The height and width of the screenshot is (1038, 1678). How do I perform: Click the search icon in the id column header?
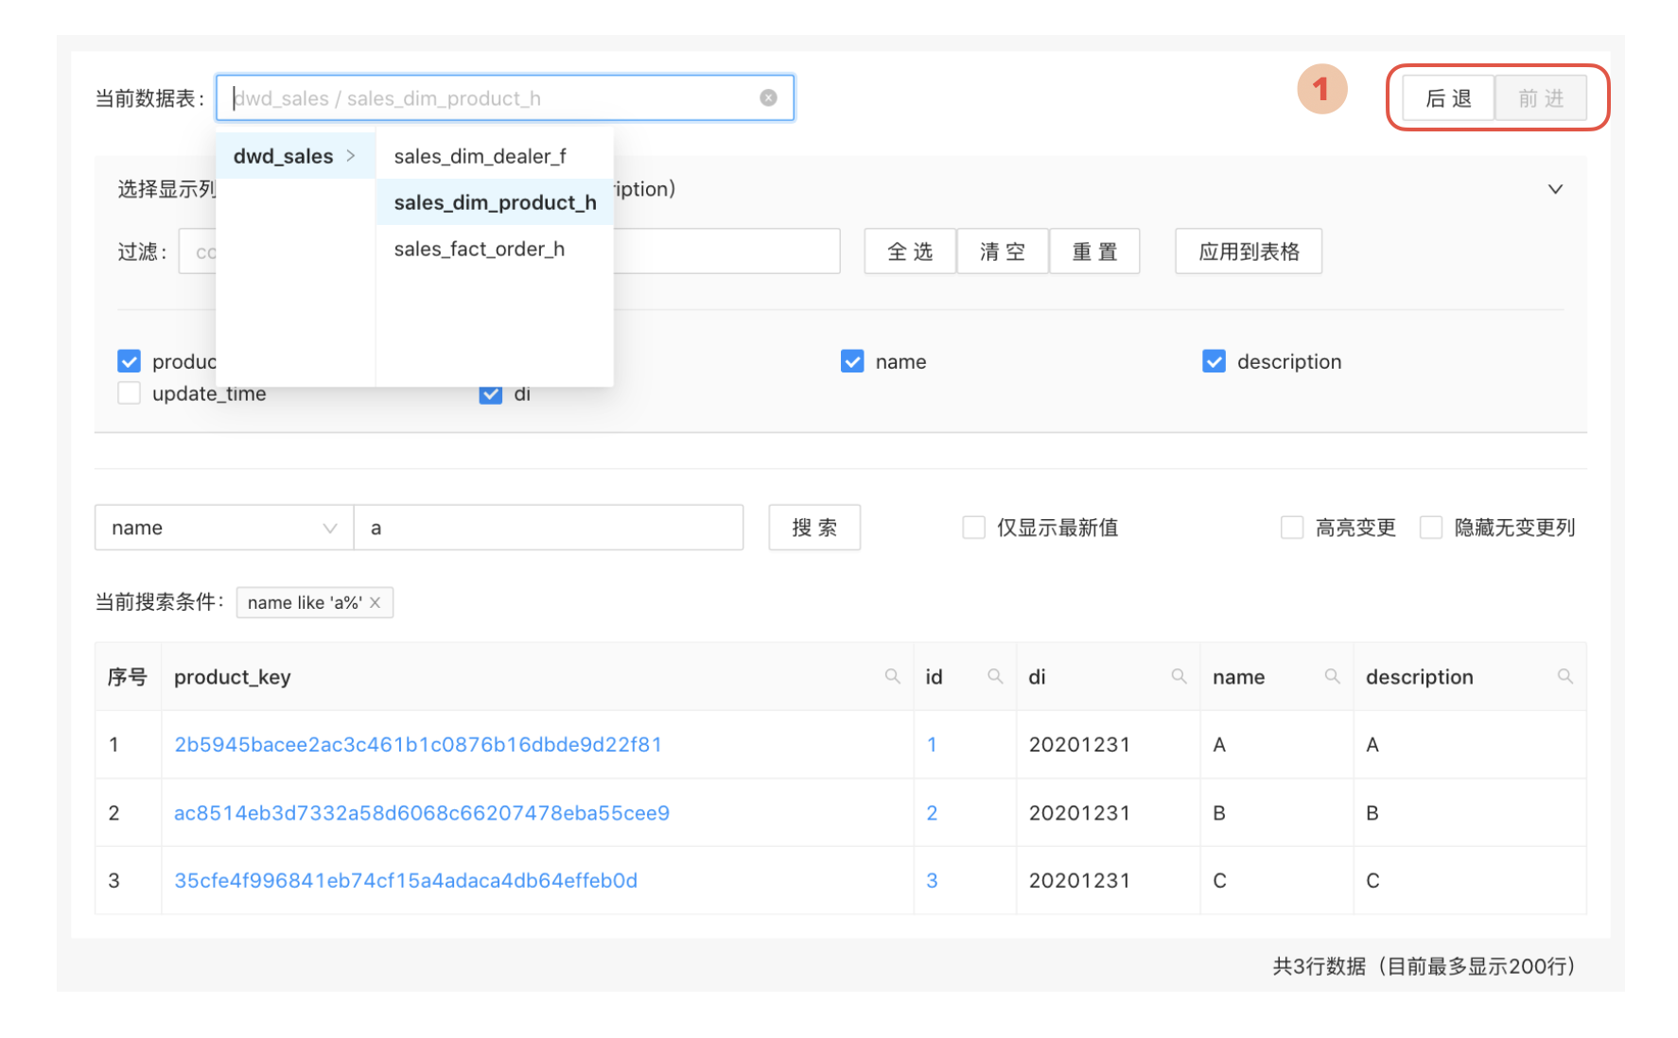[995, 676]
